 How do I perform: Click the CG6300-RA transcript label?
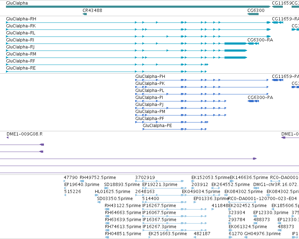pyautogui.click(x=260, y=40)
